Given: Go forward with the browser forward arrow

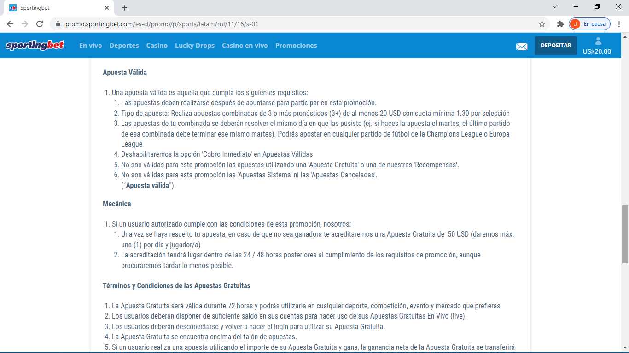Looking at the screenshot, I should pos(25,24).
